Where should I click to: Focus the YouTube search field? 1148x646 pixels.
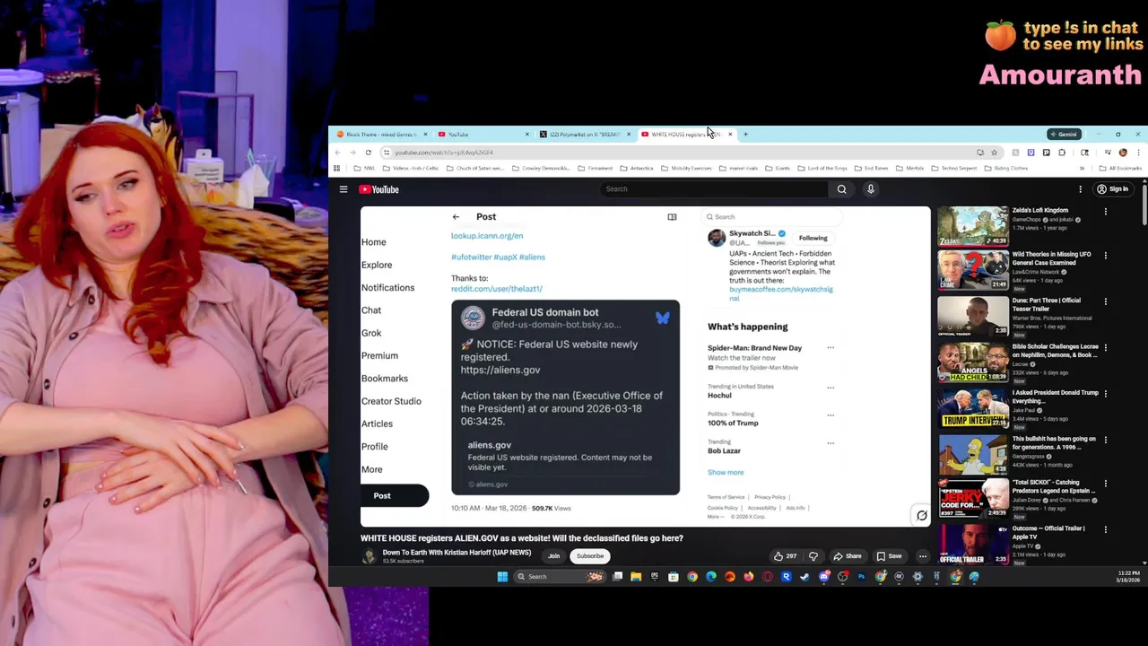(715, 189)
